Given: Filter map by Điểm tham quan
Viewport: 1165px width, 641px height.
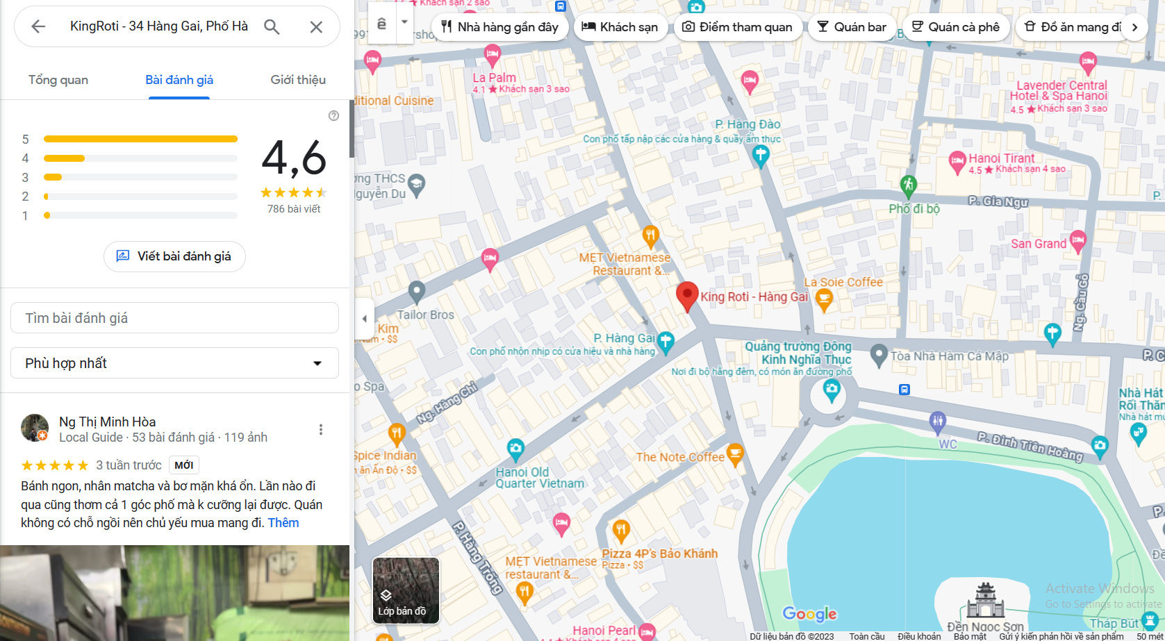Looking at the screenshot, I should pyautogui.click(x=738, y=27).
